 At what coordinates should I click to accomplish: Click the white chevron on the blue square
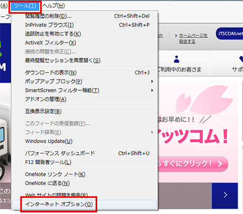pyautogui.click(x=225, y=195)
